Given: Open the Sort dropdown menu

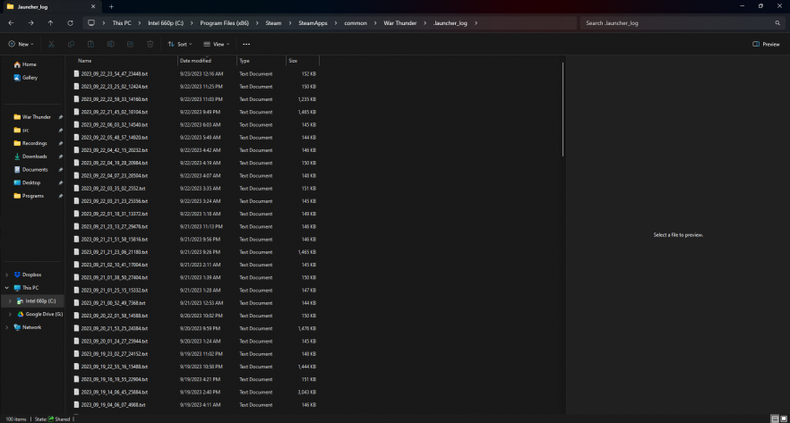Looking at the screenshot, I should (180, 44).
